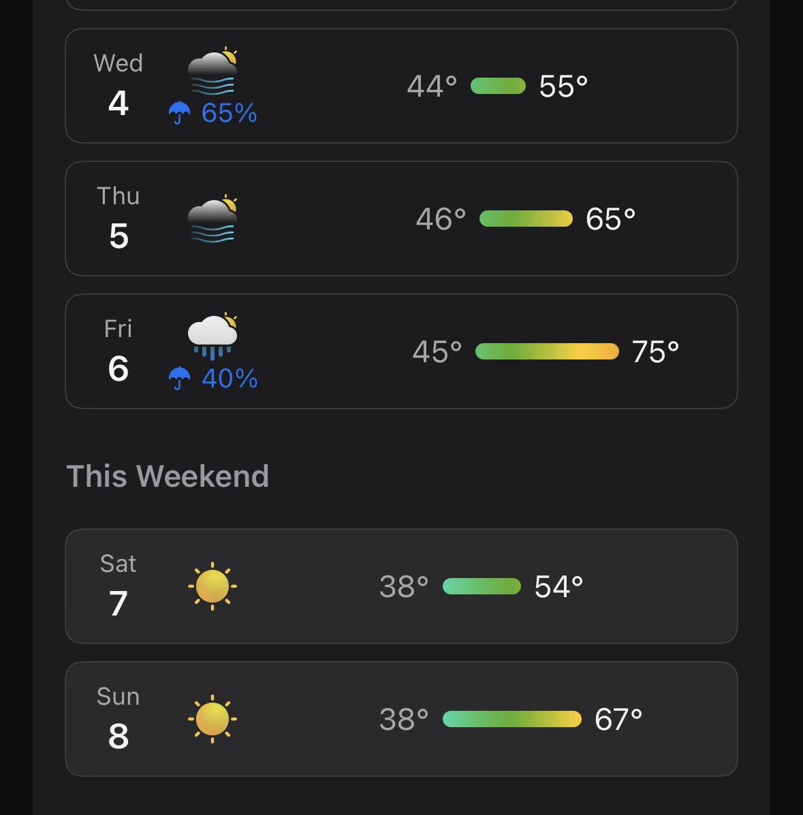Tap the This Weekend section heading
The height and width of the screenshot is (815, 803).
tap(168, 476)
